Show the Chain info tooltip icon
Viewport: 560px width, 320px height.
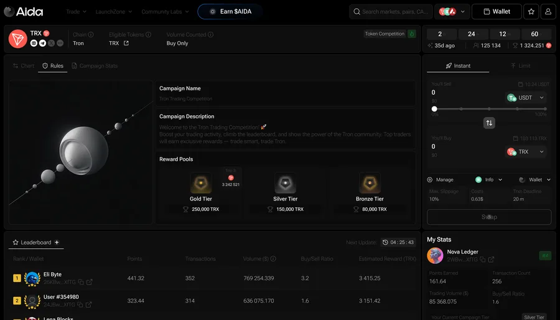pos(91,35)
